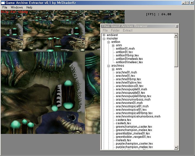The width and height of the screenshot is (195, 156).
Task: Select purplechampion_caster.tex file
Action: pyautogui.click(x=134, y=144)
